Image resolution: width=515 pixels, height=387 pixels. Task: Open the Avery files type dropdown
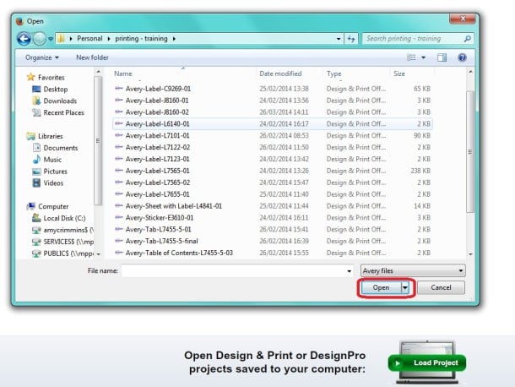[413, 271]
